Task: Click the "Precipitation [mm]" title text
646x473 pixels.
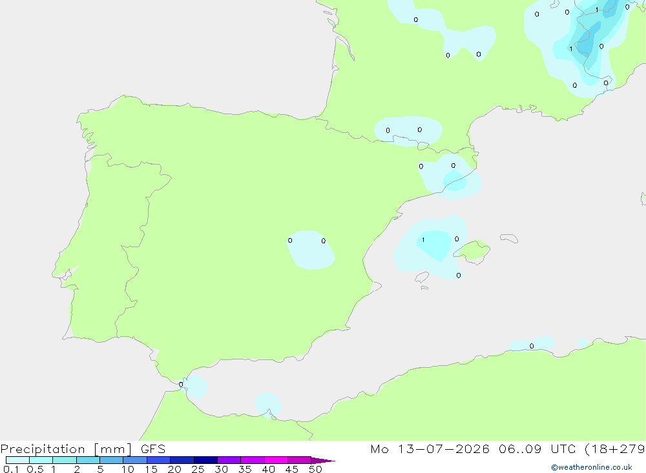Action: point(66,449)
